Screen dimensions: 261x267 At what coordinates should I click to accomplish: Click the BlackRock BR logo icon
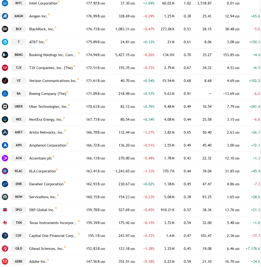click(x=5, y=29)
